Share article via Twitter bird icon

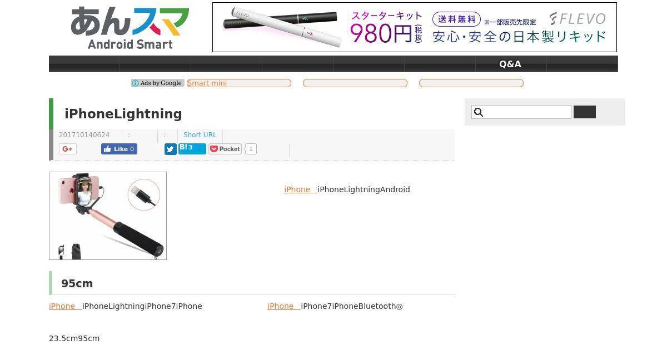click(171, 149)
